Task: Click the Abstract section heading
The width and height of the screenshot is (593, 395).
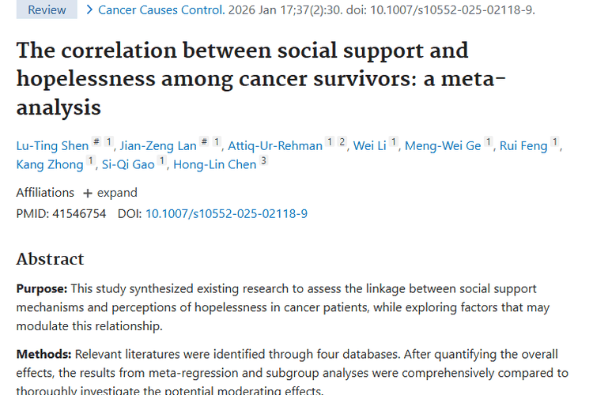Action: tap(50, 259)
